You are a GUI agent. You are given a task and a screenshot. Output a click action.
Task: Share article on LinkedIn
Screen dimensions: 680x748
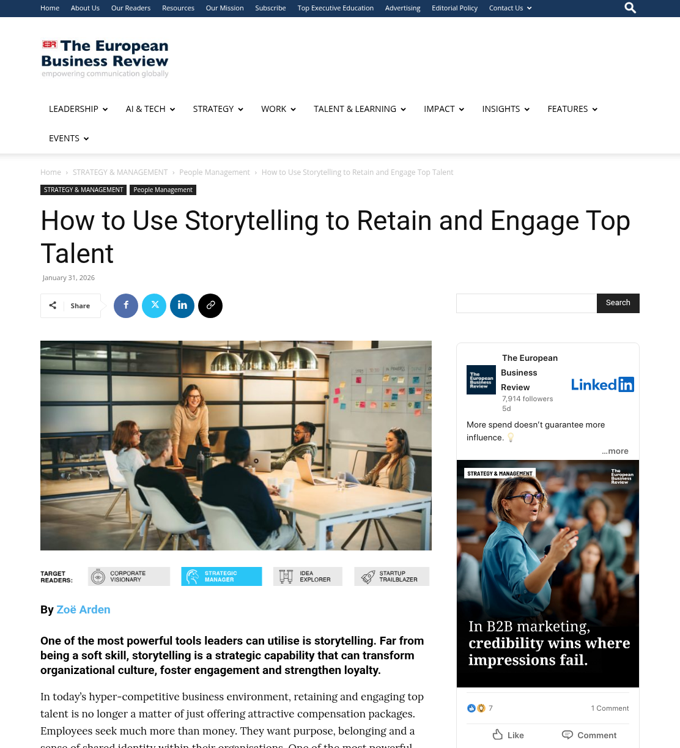tap(182, 306)
